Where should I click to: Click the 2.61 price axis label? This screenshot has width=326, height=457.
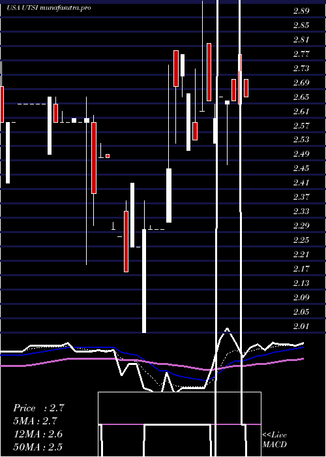click(301, 112)
